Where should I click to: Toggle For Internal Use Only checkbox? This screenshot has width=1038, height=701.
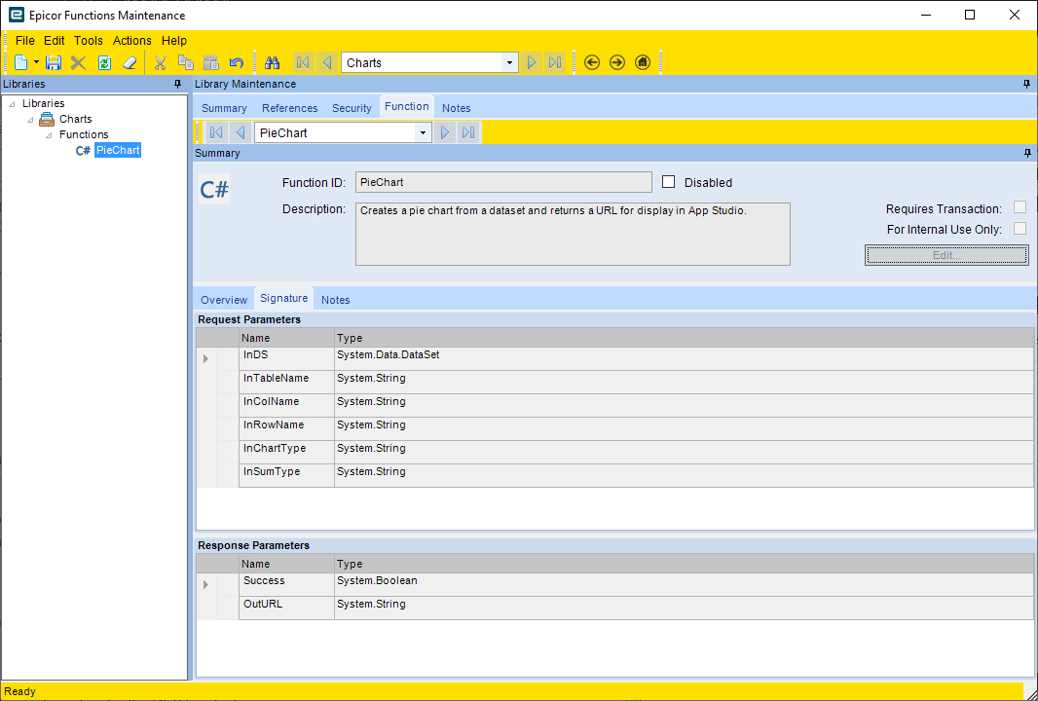tap(1020, 229)
